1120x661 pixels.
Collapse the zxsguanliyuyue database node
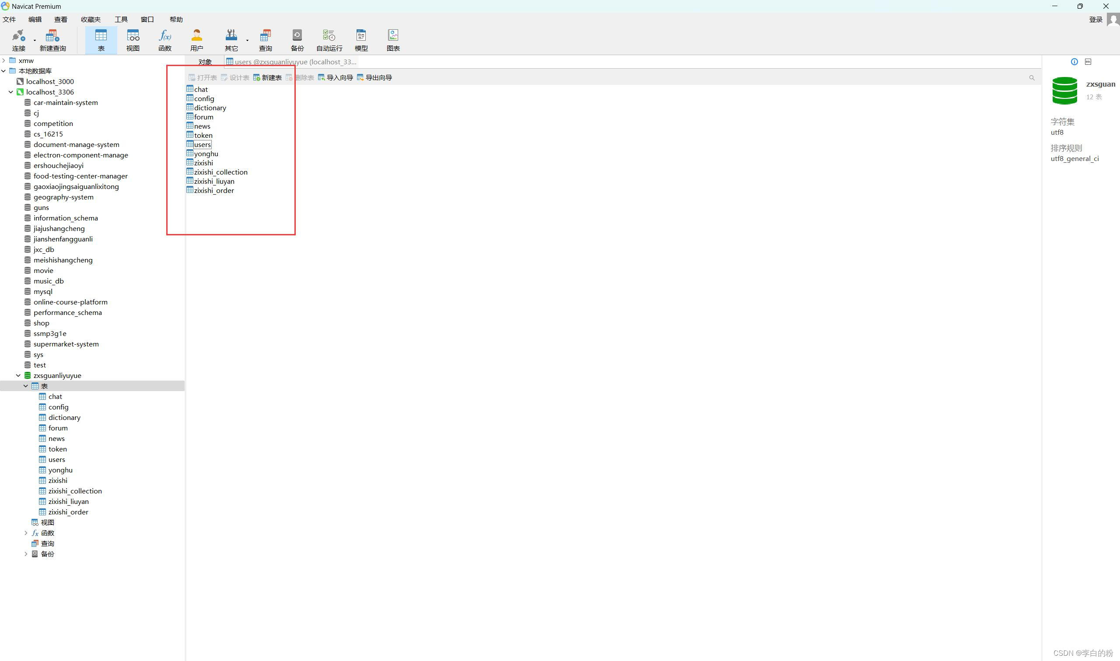pyautogui.click(x=18, y=375)
